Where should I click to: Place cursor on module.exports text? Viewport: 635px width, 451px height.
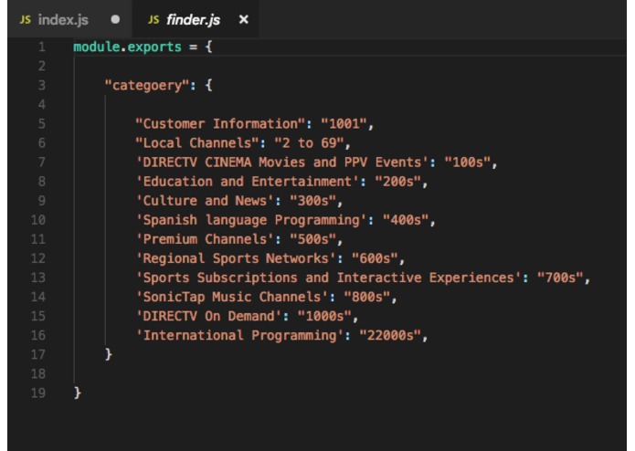point(127,47)
